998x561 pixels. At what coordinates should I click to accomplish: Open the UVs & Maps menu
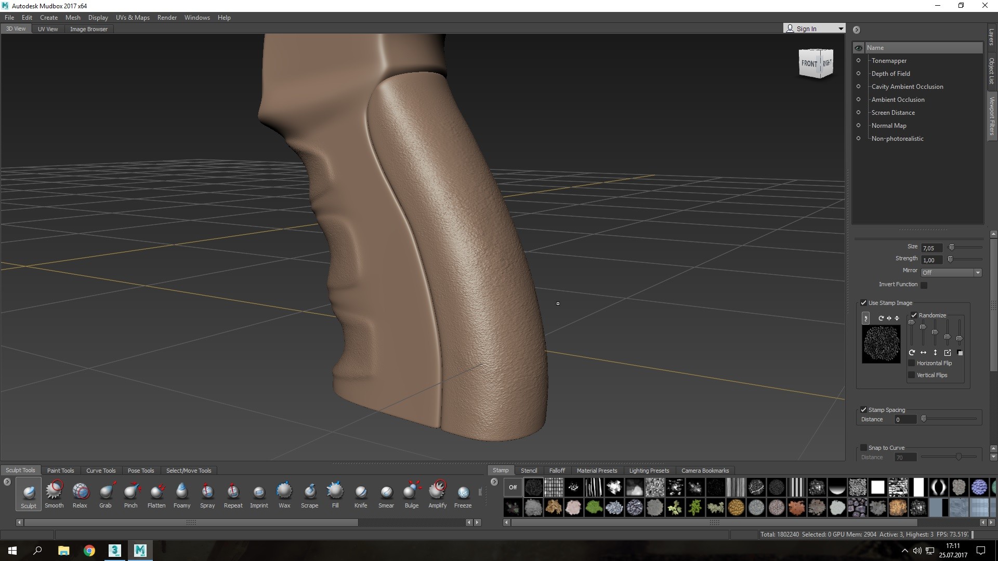133,17
